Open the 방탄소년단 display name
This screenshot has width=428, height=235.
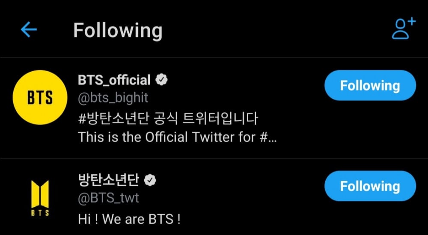(108, 180)
